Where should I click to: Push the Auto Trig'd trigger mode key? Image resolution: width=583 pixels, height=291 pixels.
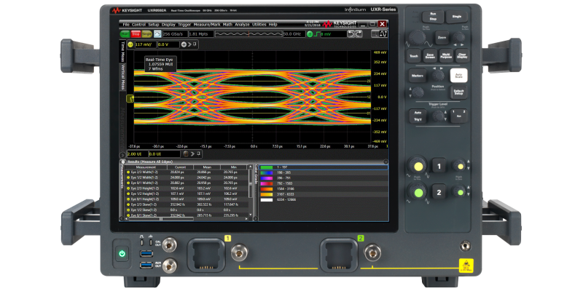pyautogui.click(x=418, y=116)
